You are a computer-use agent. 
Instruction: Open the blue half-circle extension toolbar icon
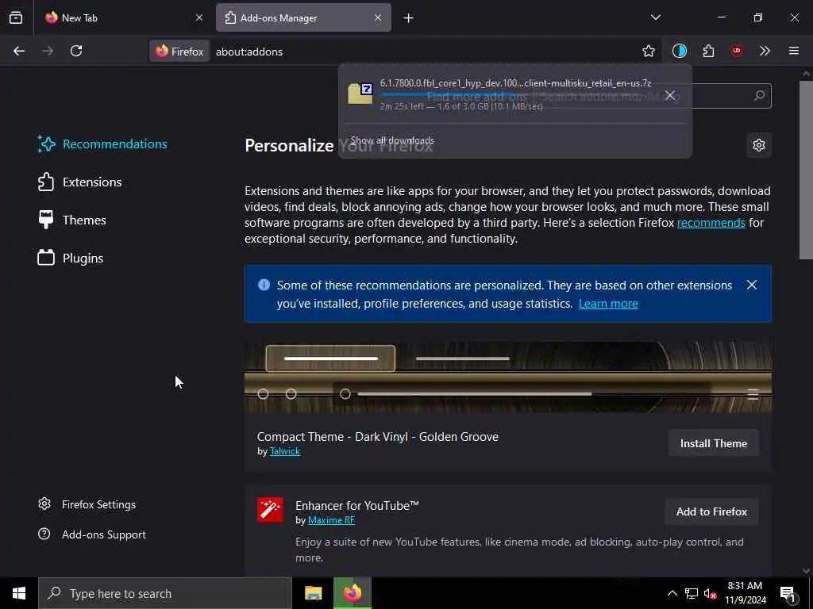(680, 51)
